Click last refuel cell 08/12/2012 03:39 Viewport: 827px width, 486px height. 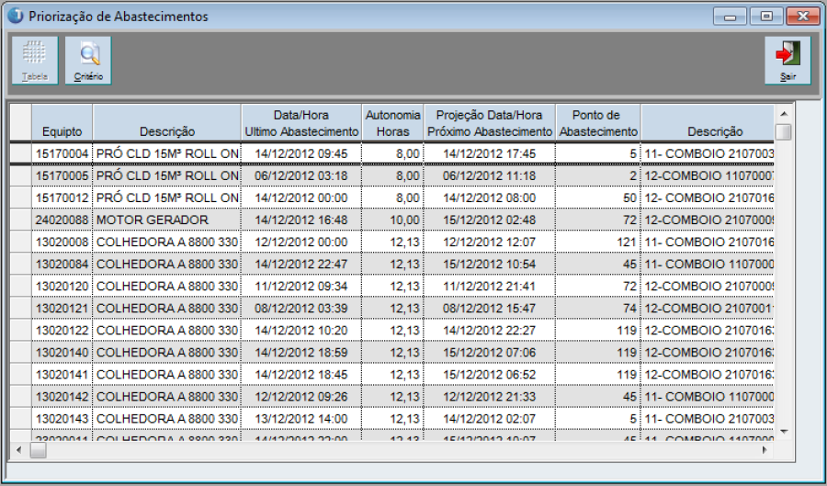click(301, 309)
